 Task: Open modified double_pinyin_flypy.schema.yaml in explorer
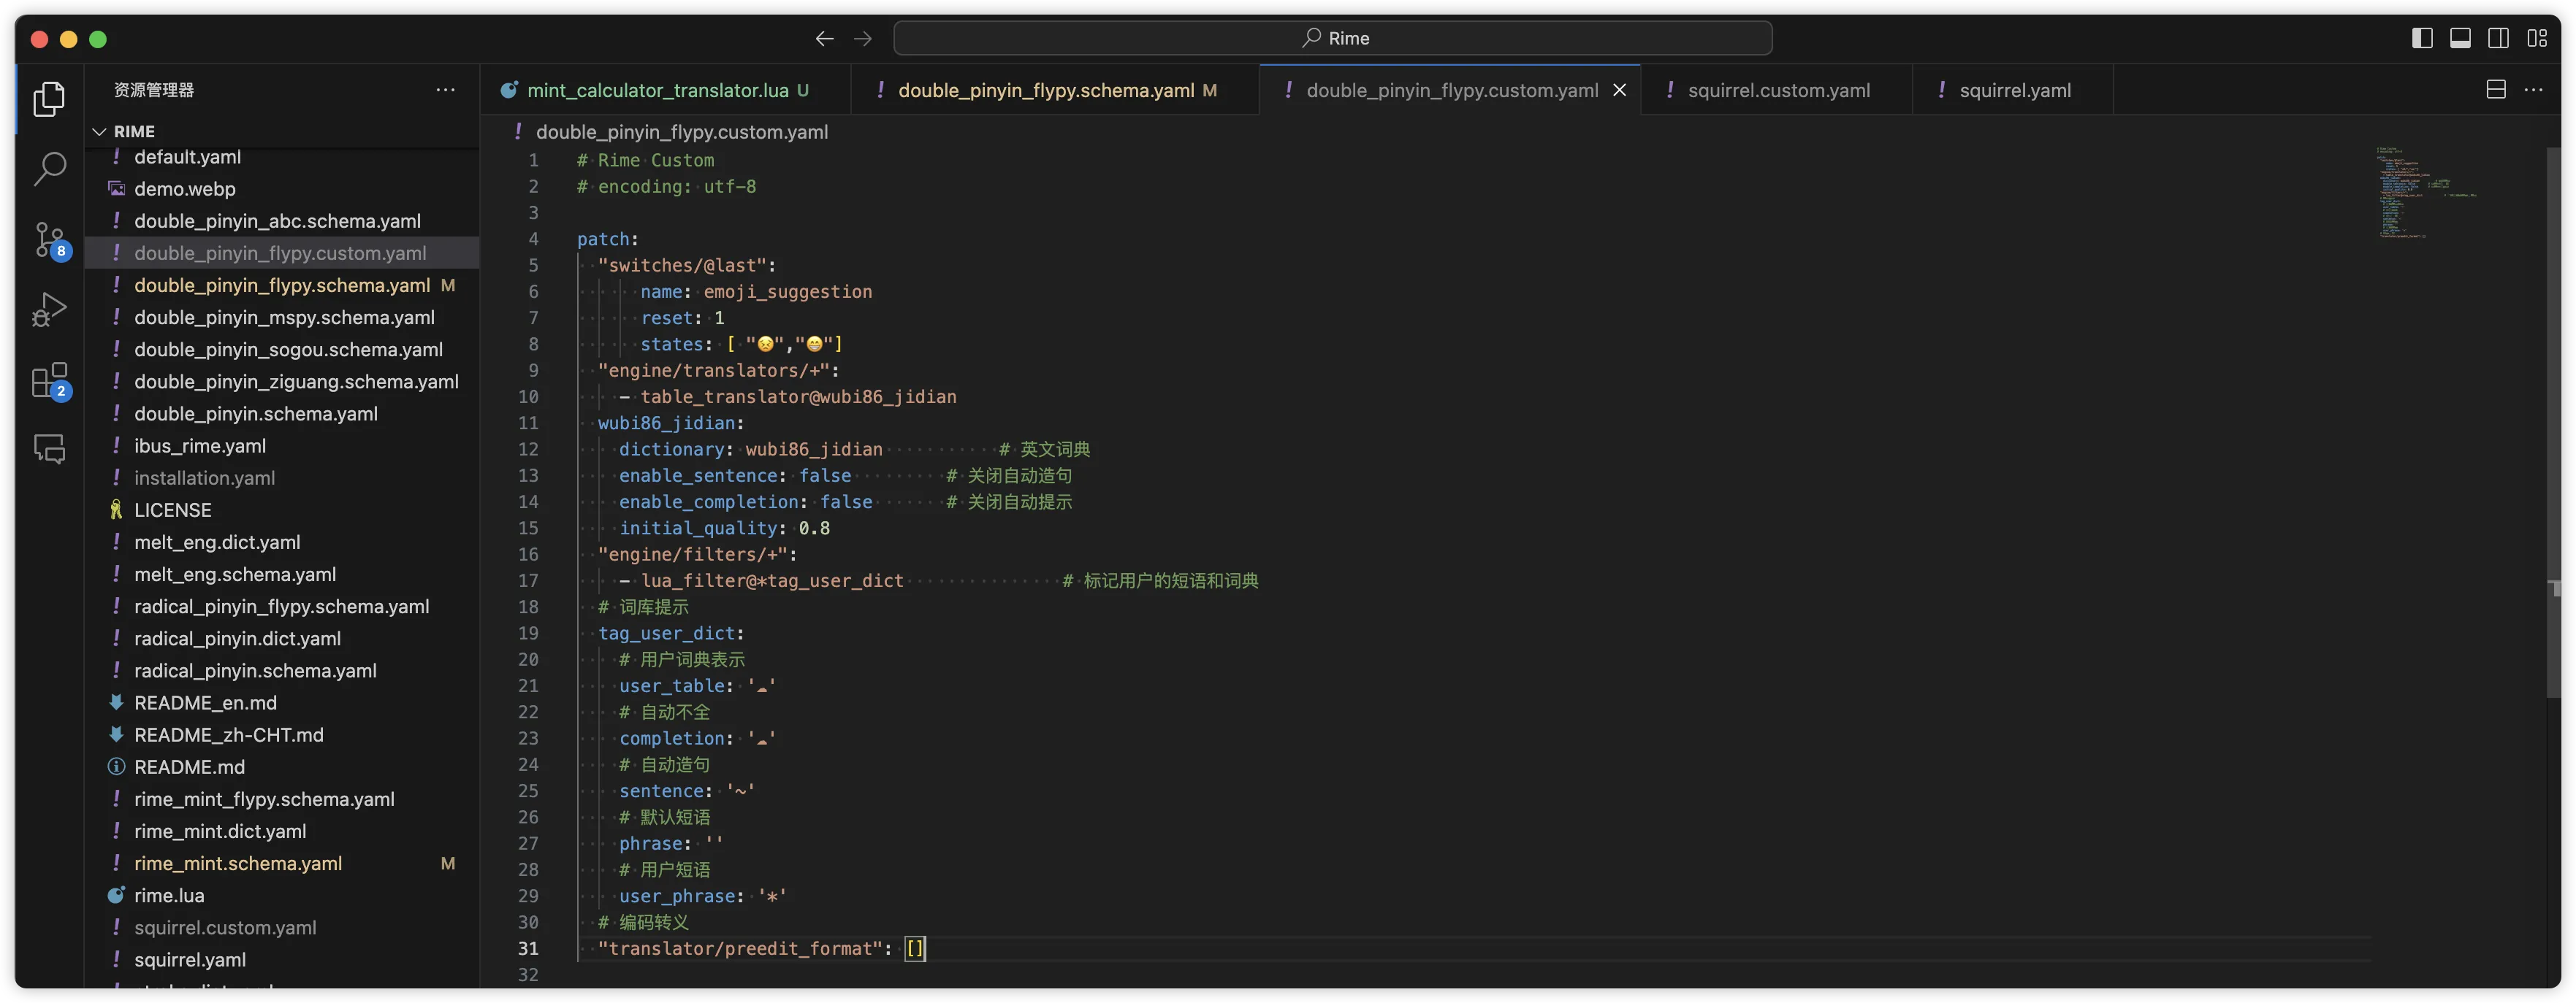(282, 285)
